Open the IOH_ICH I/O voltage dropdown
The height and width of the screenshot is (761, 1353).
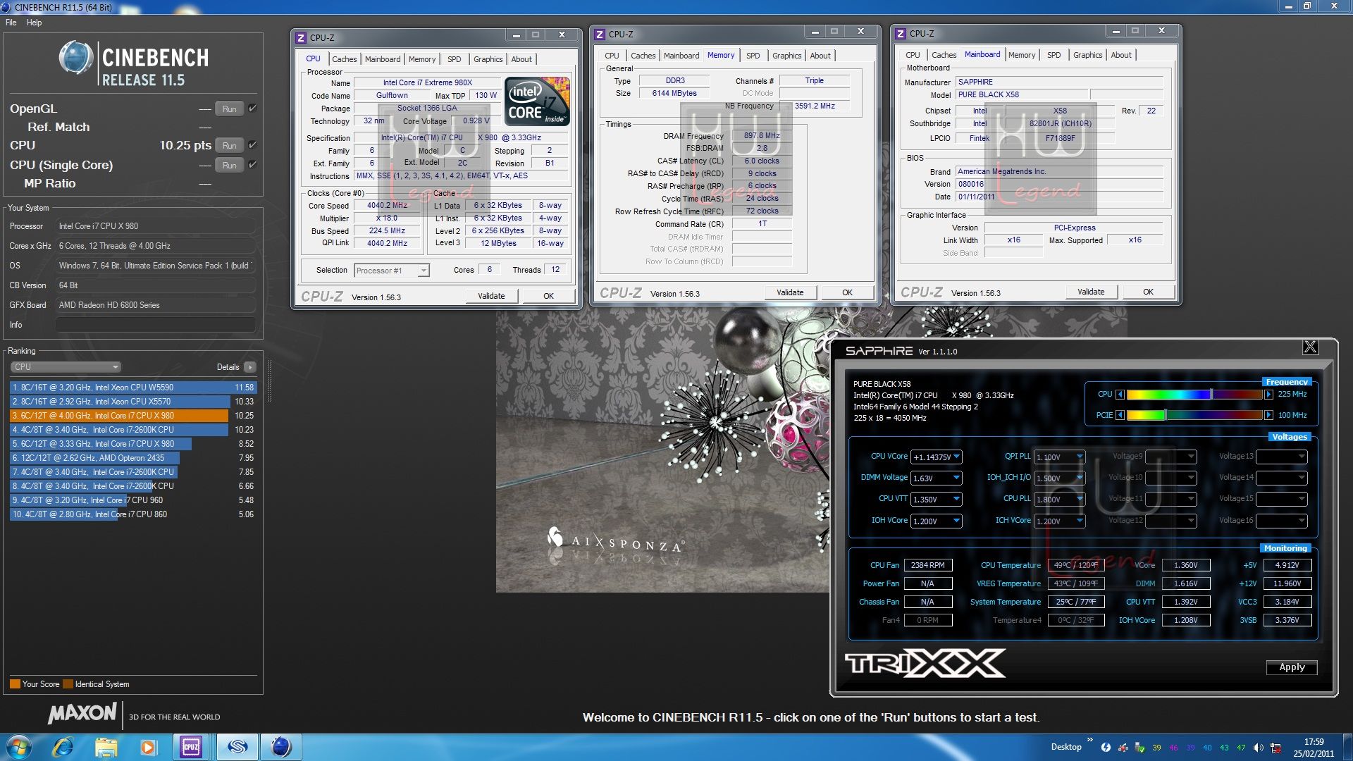(x=1080, y=478)
